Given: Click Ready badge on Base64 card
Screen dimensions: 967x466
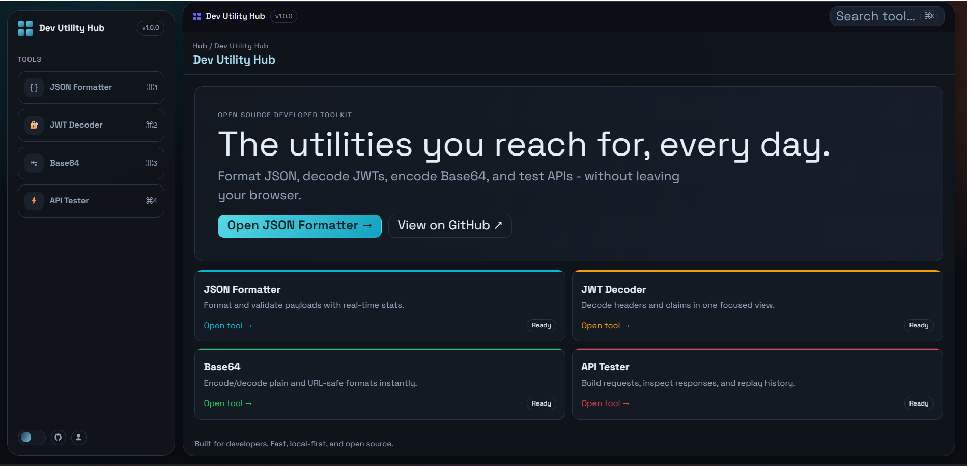Looking at the screenshot, I should pyautogui.click(x=541, y=403).
